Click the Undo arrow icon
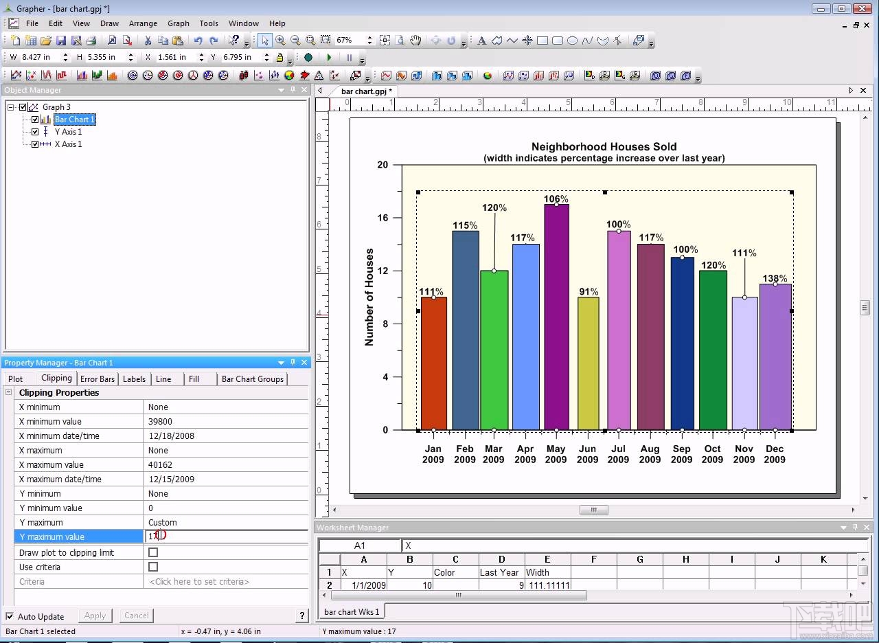Screen dimensions: 879x643 (x=198, y=41)
